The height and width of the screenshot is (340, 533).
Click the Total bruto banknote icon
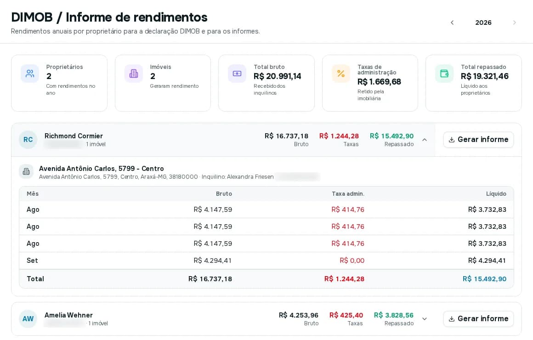click(x=237, y=74)
